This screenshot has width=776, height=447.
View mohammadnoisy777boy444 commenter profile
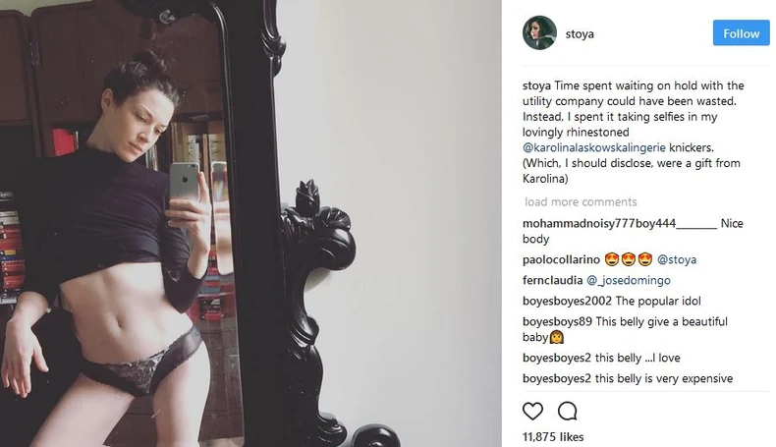pos(620,223)
